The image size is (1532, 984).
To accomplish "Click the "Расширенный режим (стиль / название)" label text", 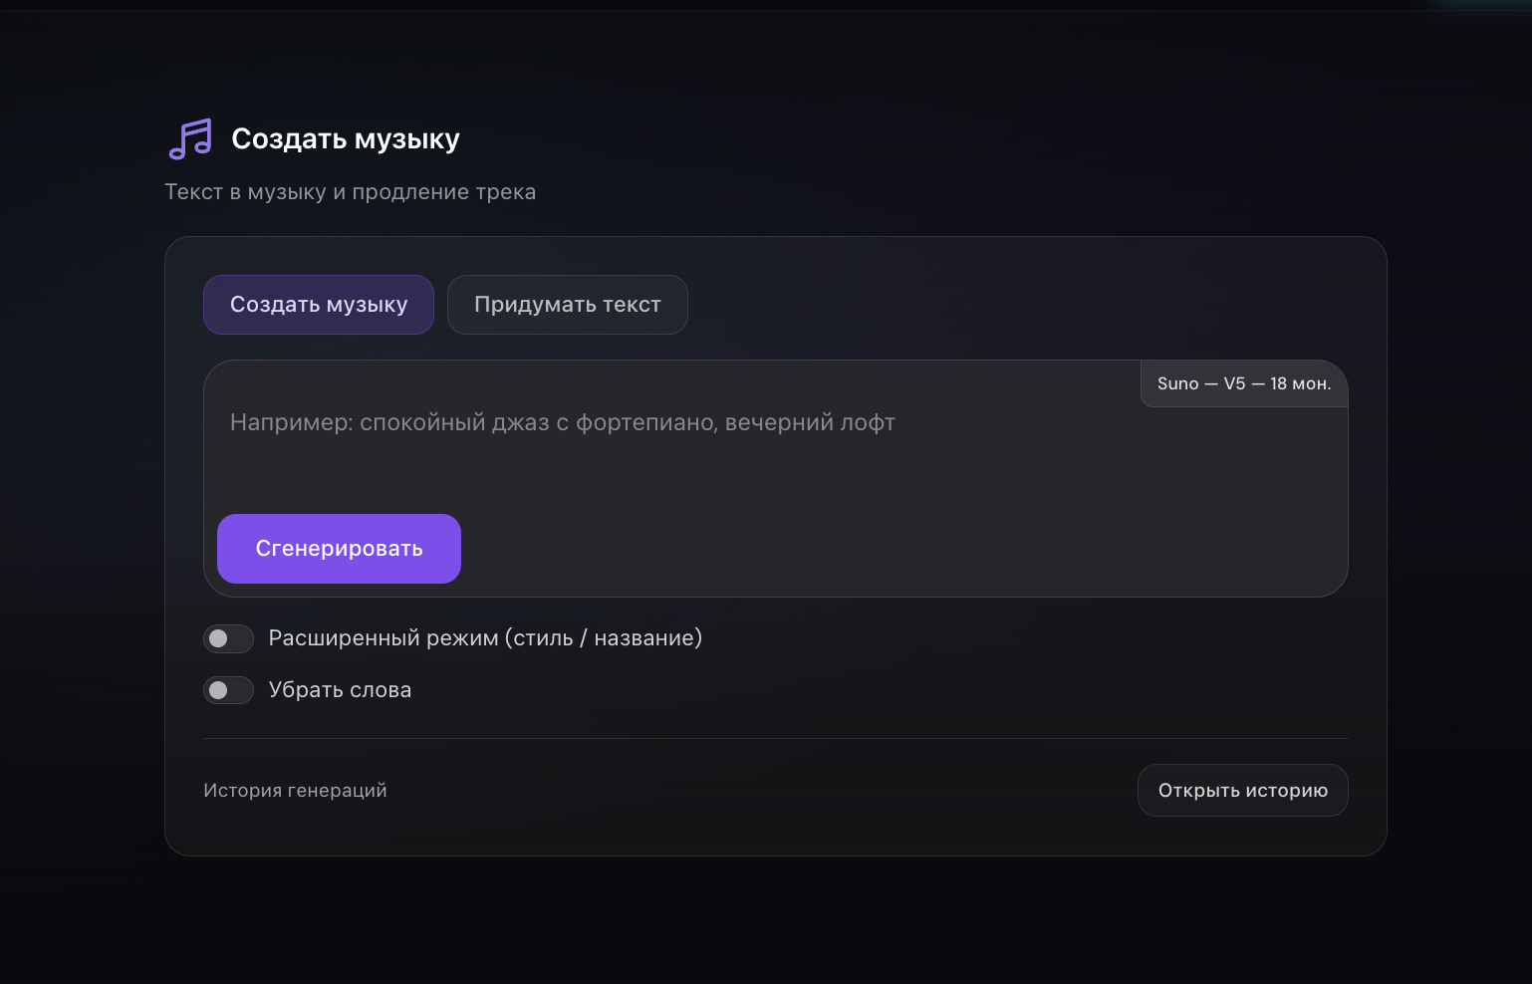I will [485, 638].
